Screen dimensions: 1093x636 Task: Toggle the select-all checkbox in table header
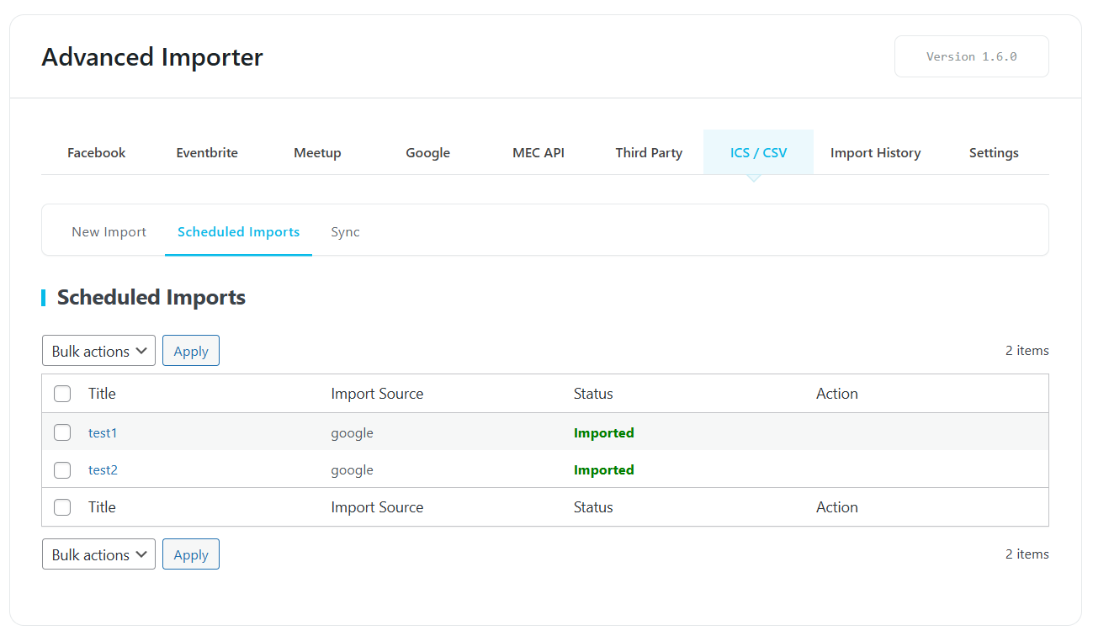[62, 393]
